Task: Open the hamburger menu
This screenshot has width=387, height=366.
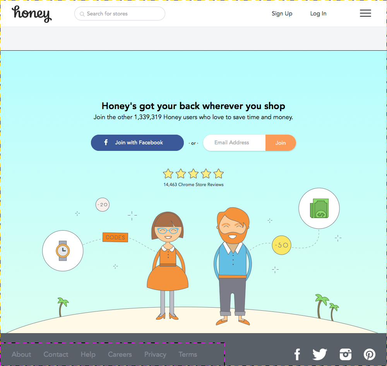Action: tap(365, 13)
